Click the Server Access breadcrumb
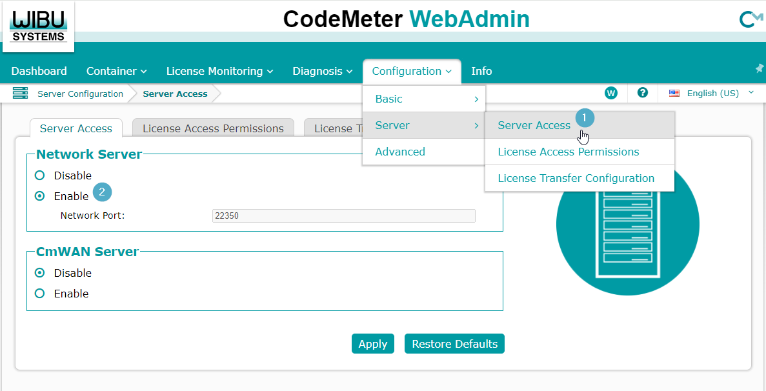The image size is (766, 391). tap(175, 94)
